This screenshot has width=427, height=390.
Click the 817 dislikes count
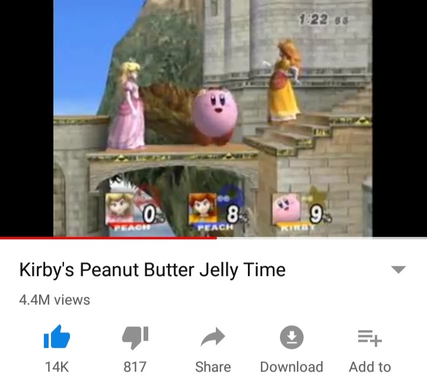(135, 367)
